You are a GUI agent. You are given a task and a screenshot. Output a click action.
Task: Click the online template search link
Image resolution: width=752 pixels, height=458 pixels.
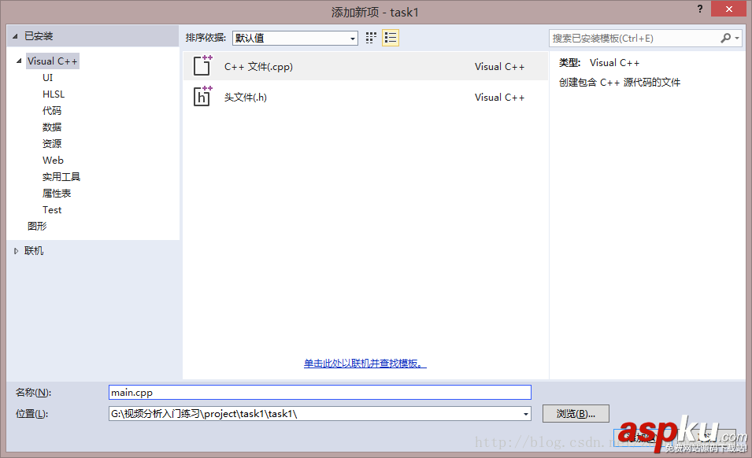[365, 364]
